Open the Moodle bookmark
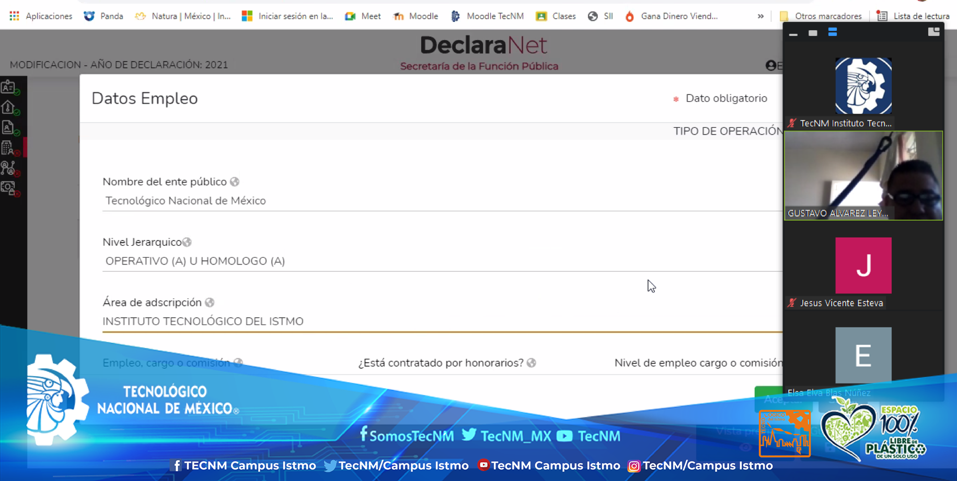Screen dimensions: 957x481 point(416,16)
